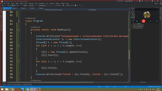Open the Analyze menu
The image size is (162, 91).
coord(57,3)
